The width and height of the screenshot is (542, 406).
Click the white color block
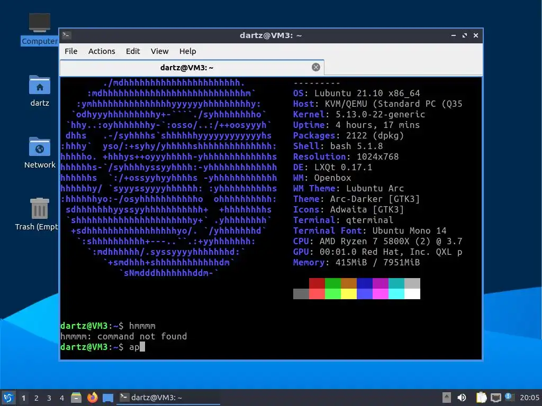pyautogui.click(x=412, y=294)
